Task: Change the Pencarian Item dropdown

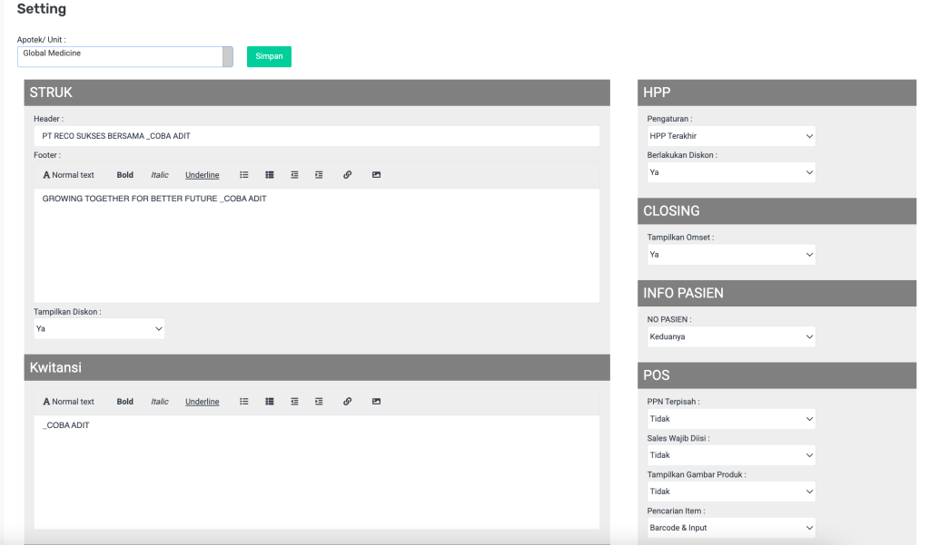Action: point(730,527)
